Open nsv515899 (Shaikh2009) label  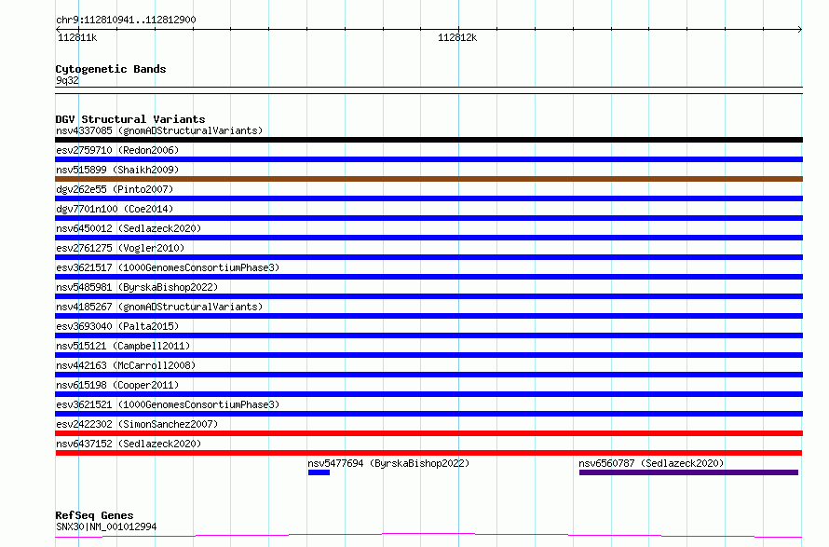(117, 170)
